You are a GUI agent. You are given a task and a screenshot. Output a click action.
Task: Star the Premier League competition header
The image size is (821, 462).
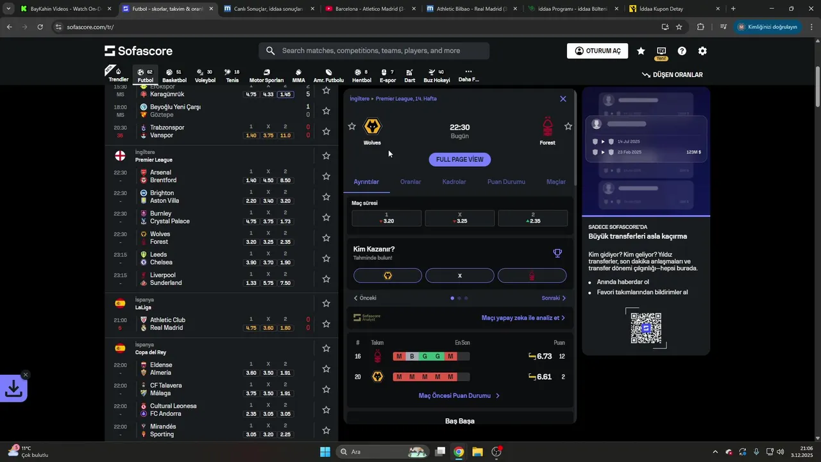[326, 156]
